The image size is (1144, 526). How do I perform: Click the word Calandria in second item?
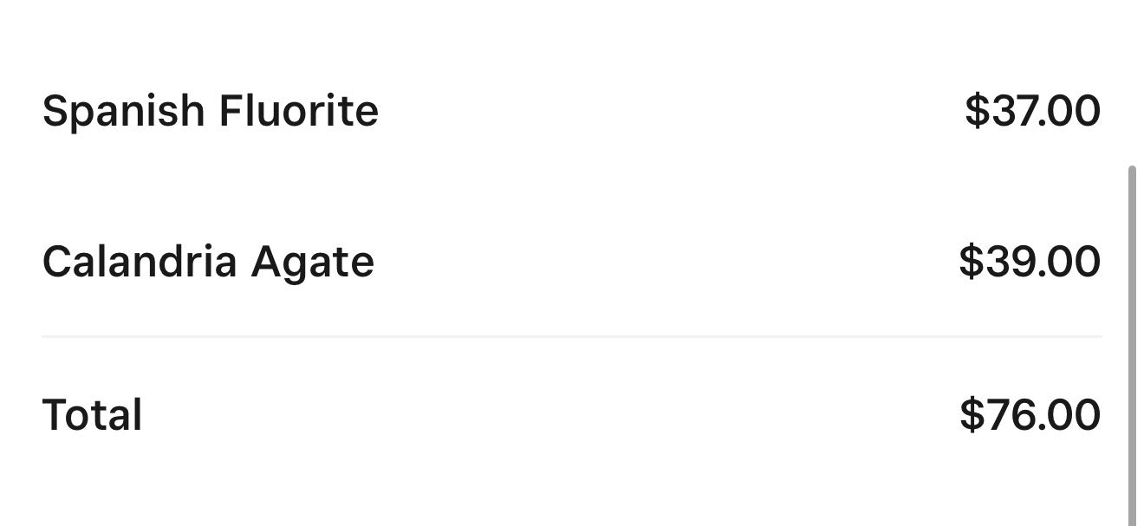[139, 261]
